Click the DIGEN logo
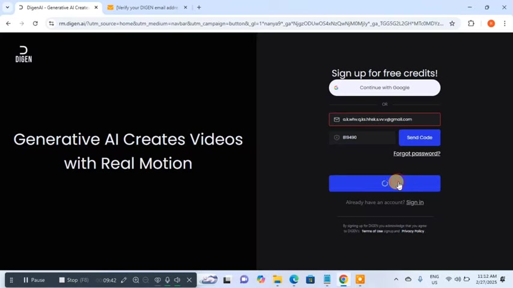The image size is (513, 288). click(23, 54)
